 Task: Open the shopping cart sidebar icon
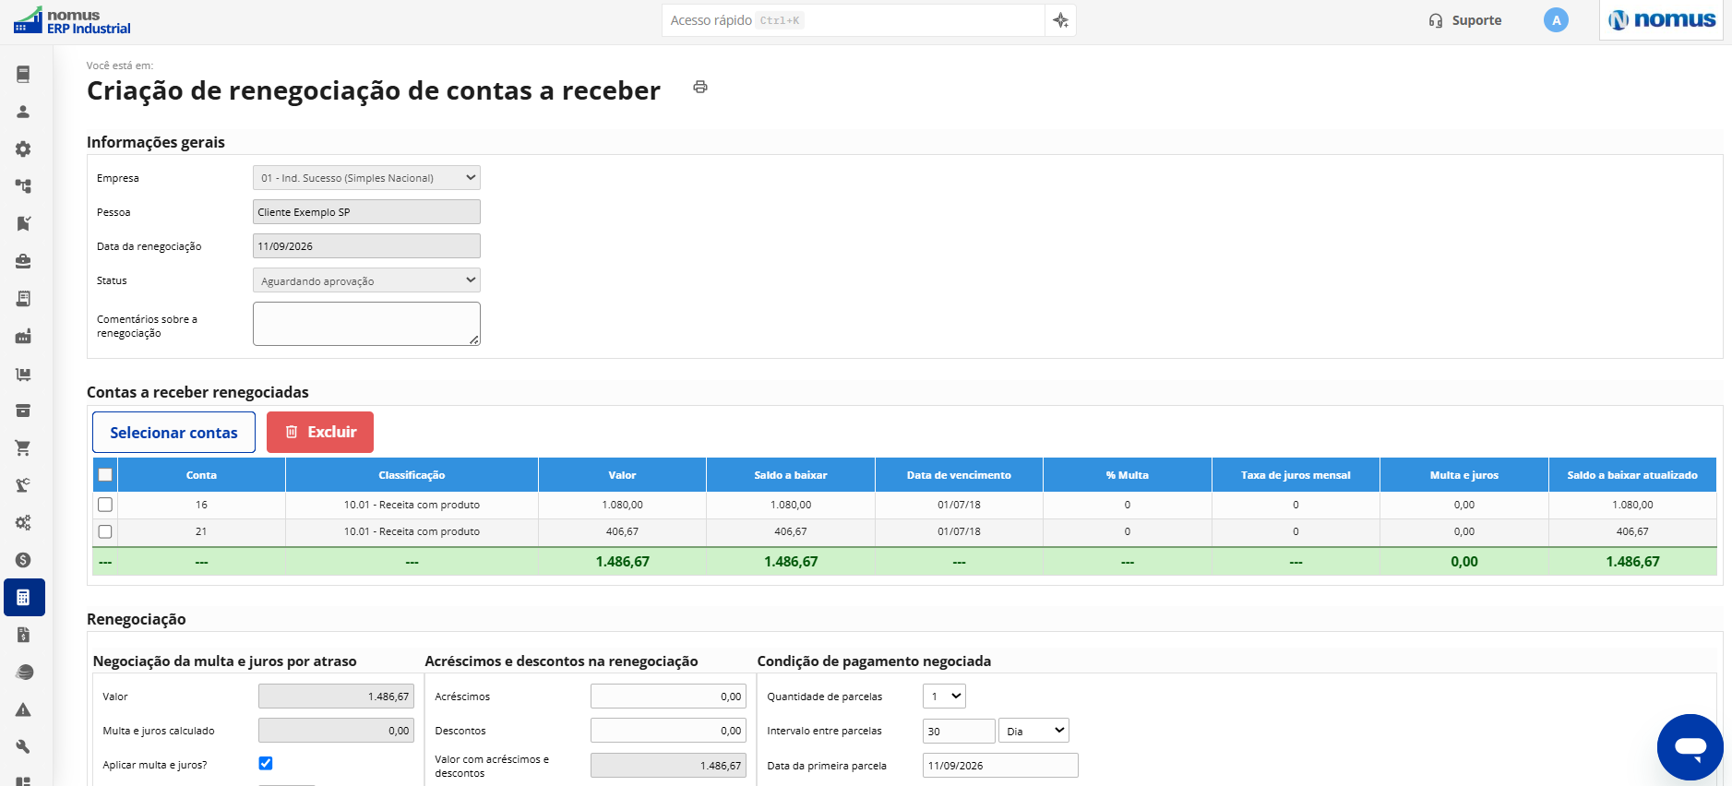23,448
